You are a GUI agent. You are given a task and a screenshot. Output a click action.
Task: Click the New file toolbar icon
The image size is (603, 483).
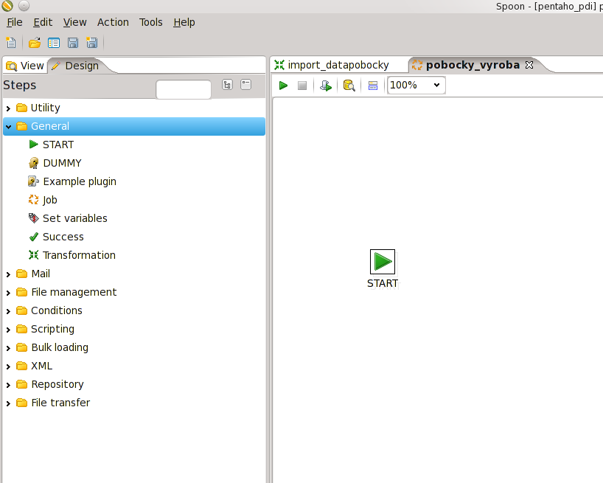coord(11,43)
